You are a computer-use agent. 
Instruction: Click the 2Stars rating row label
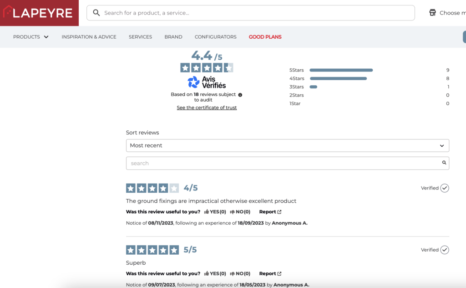296,95
